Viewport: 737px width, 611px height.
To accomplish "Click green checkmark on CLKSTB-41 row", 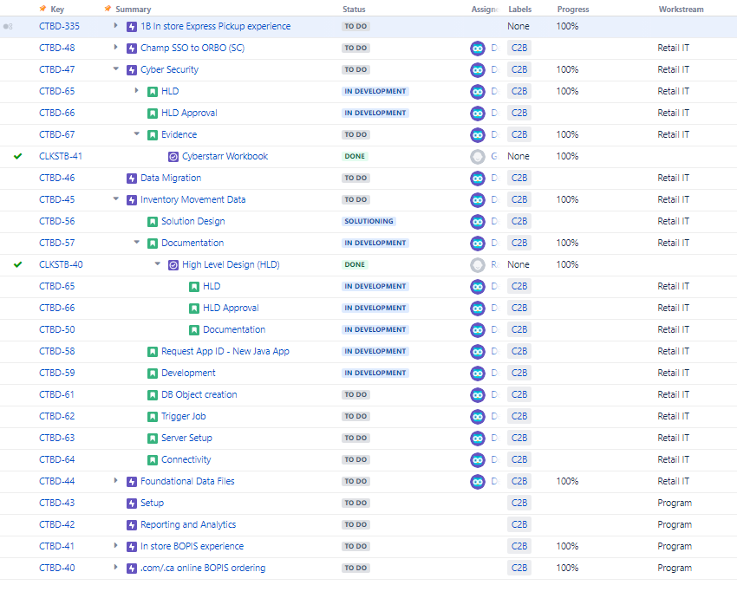I will point(18,156).
